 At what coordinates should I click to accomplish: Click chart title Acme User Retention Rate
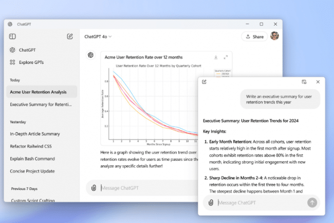143,57
